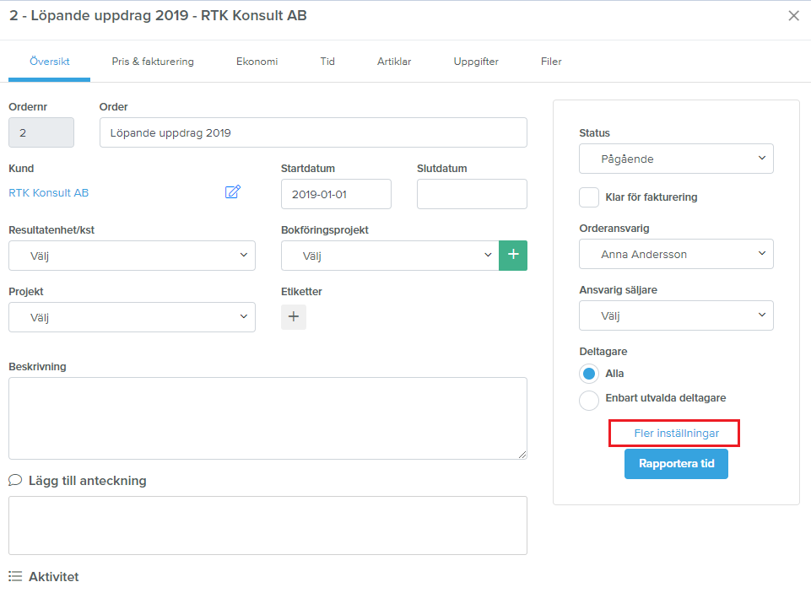Choose Enbart utvalda deltagare radio option
The width and height of the screenshot is (811, 609).
point(589,400)
